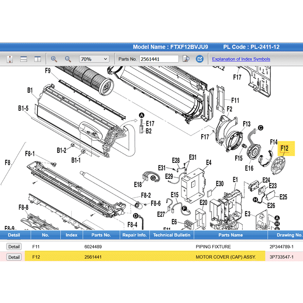Click Detail button for F12 row

coord(14,257)
